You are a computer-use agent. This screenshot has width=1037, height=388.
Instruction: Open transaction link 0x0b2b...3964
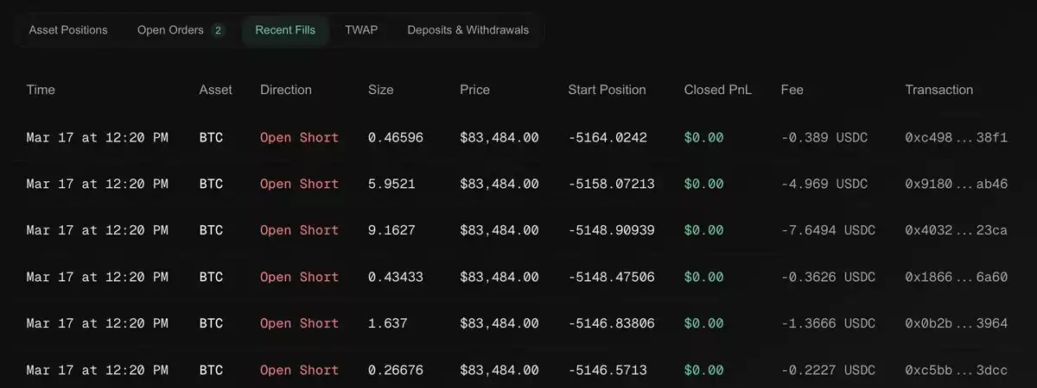point(956,323)
